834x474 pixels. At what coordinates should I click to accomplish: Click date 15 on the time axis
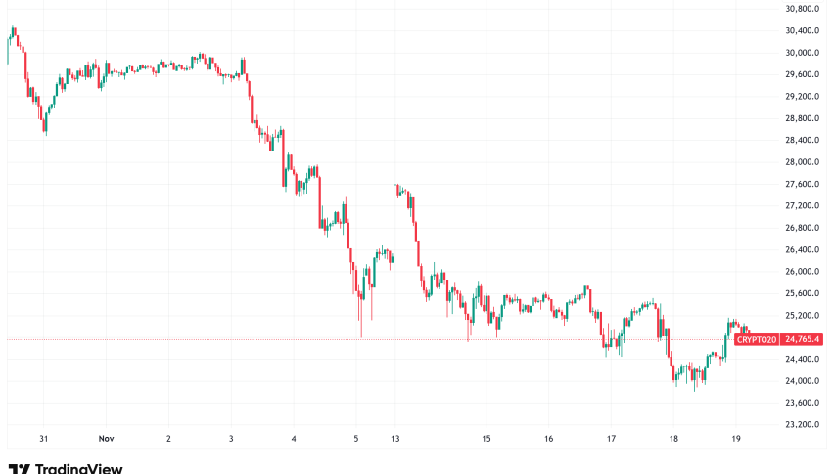pyautogui.click(x=486, y=439)
